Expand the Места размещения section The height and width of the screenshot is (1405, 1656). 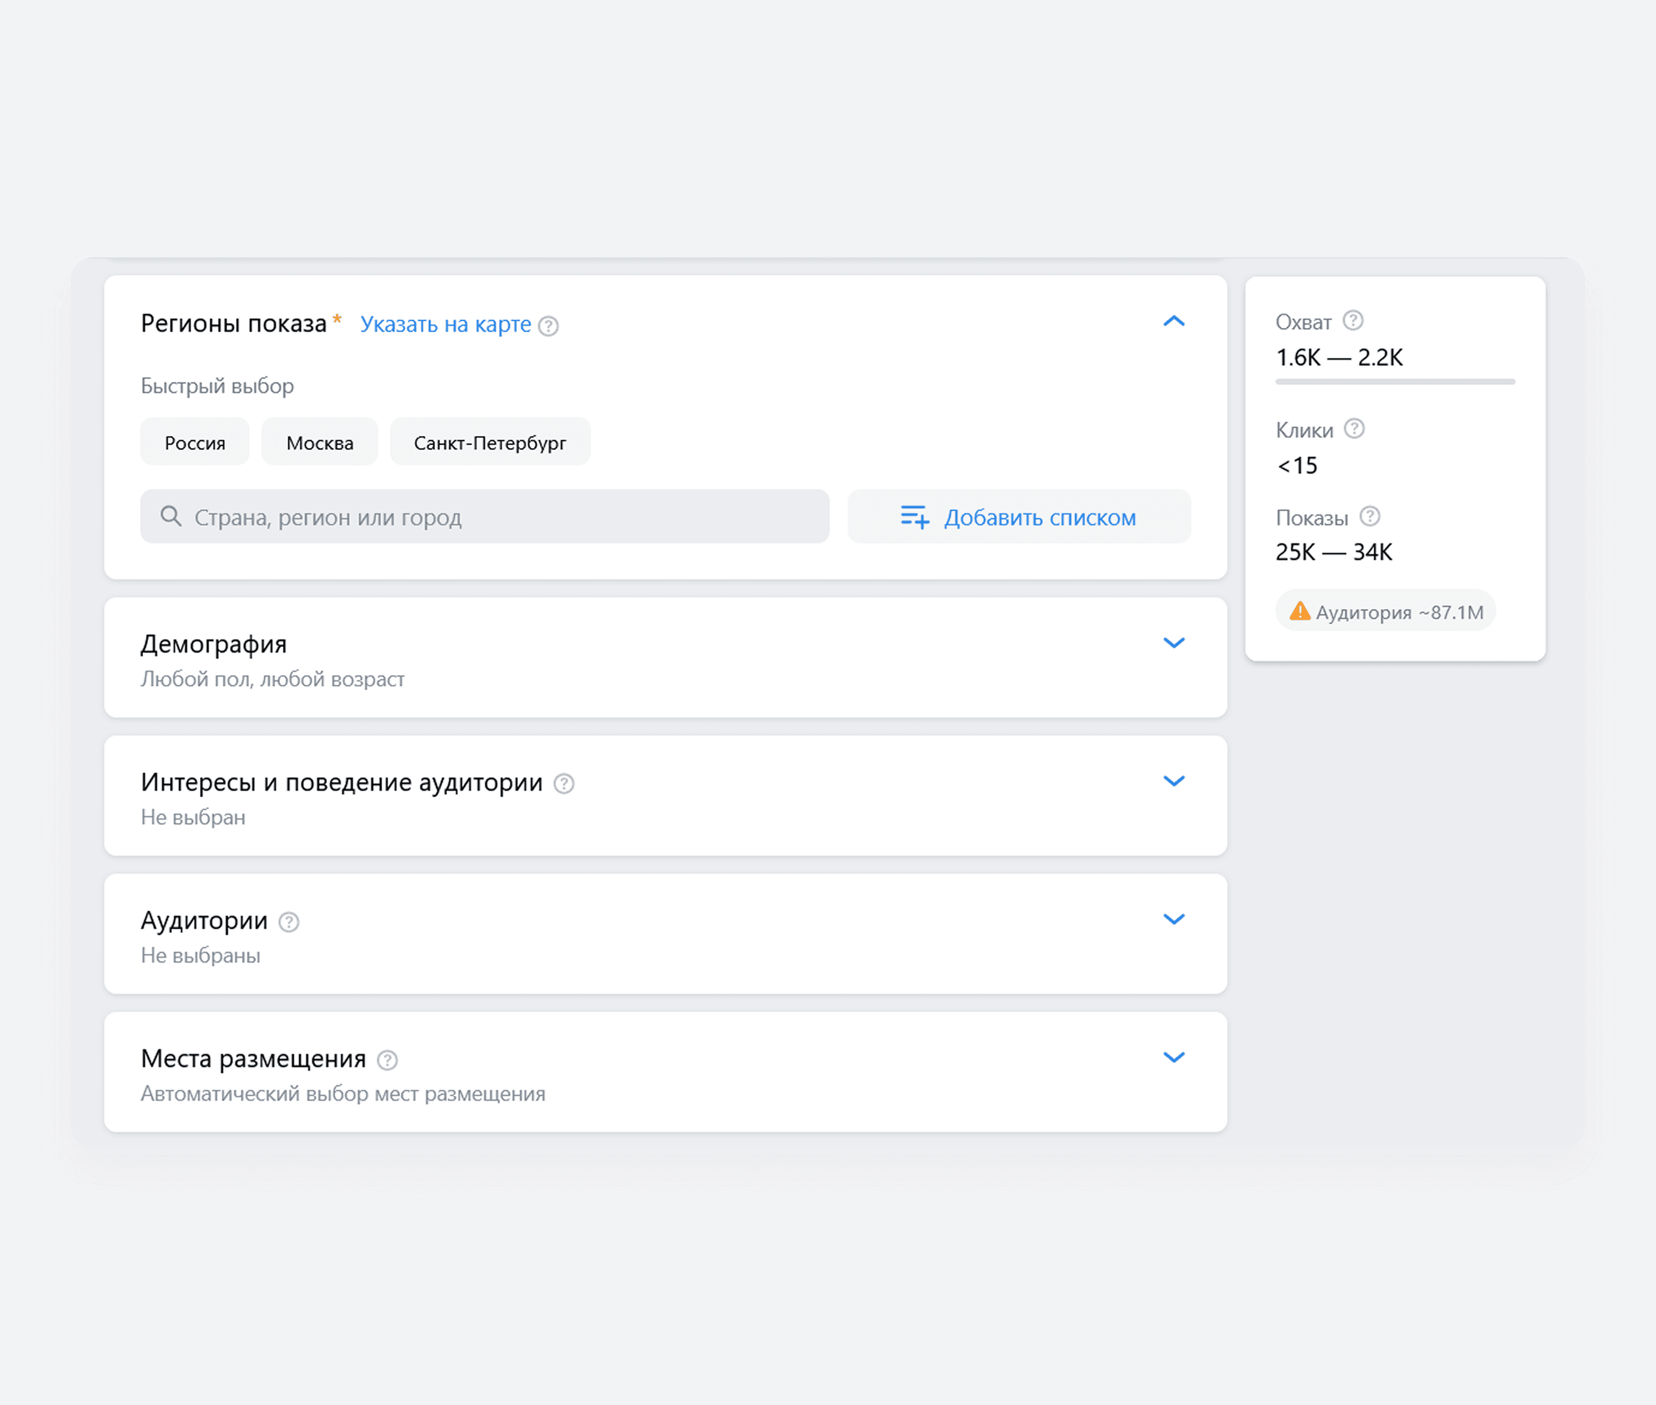(1173, 1058)
